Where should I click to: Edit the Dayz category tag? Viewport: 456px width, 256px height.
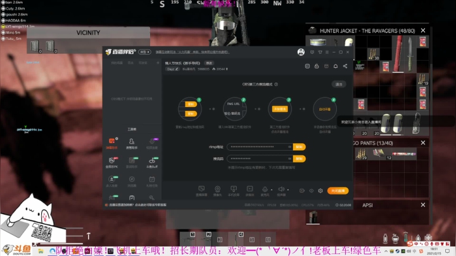coord(172,69)
